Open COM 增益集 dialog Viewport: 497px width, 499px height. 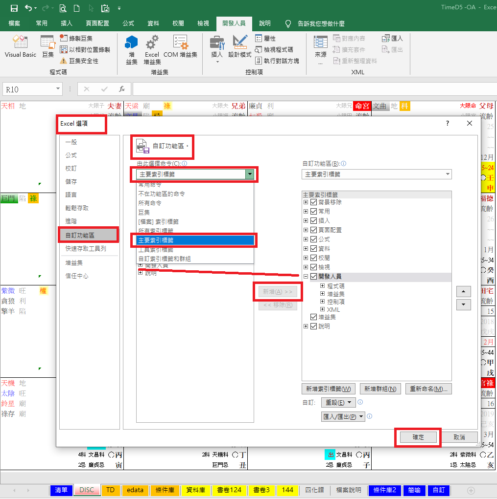(180, 47)
